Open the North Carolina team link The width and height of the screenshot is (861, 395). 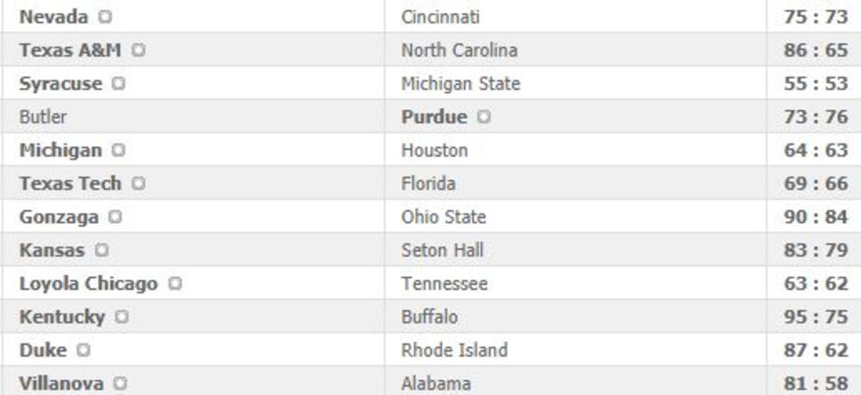tap(459, 51)
